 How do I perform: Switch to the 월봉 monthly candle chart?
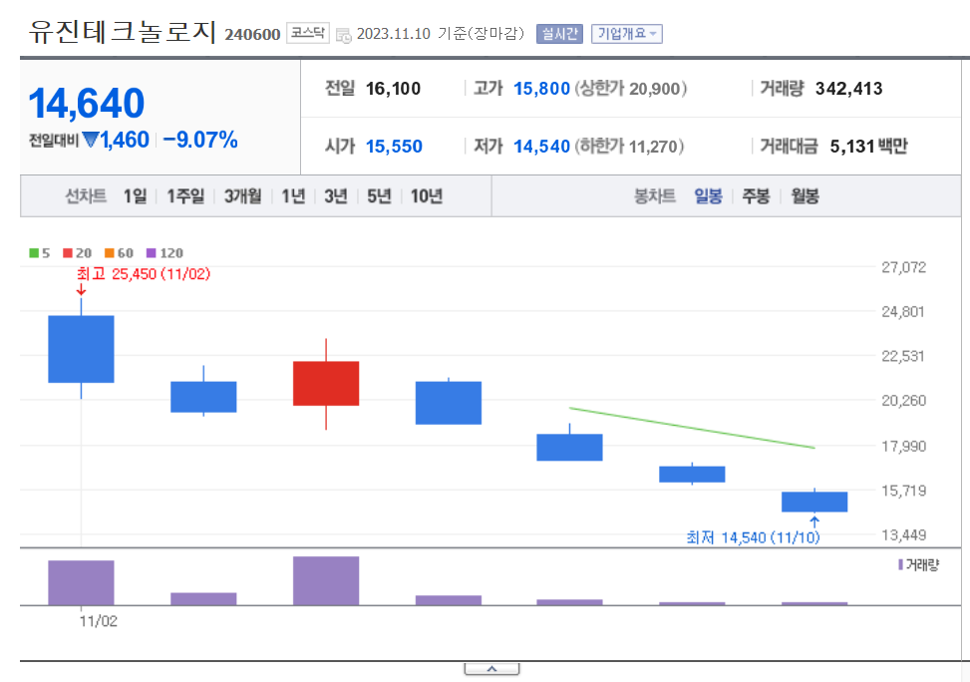(x=805, y=196)
